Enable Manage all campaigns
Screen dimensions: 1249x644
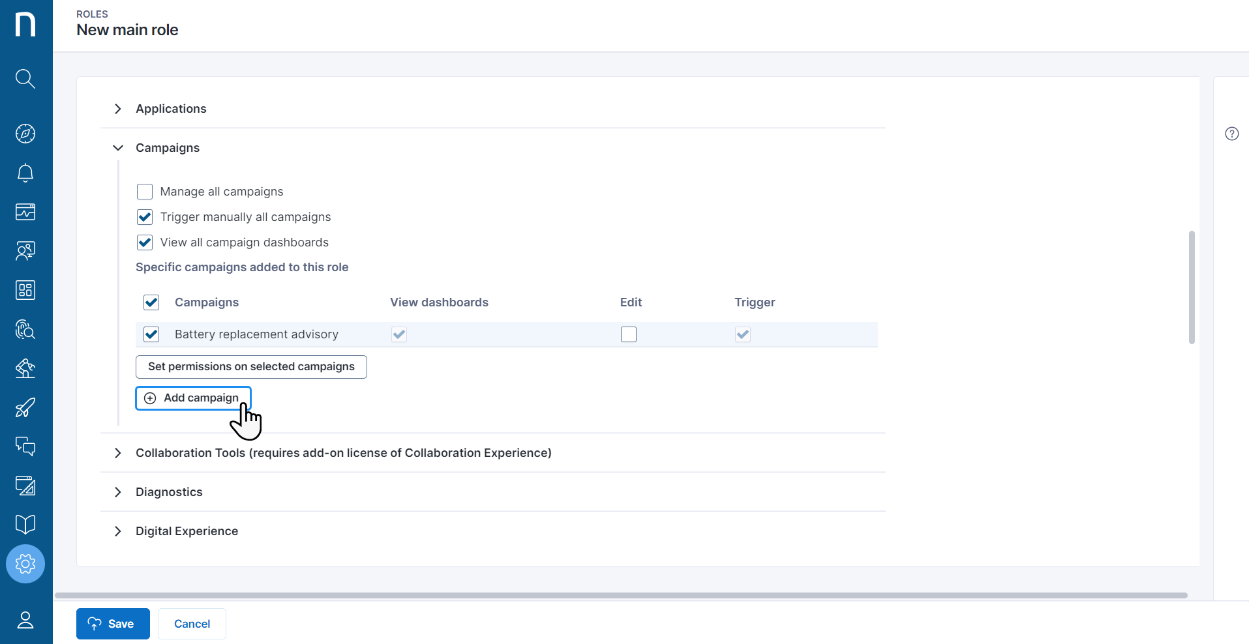144,191
